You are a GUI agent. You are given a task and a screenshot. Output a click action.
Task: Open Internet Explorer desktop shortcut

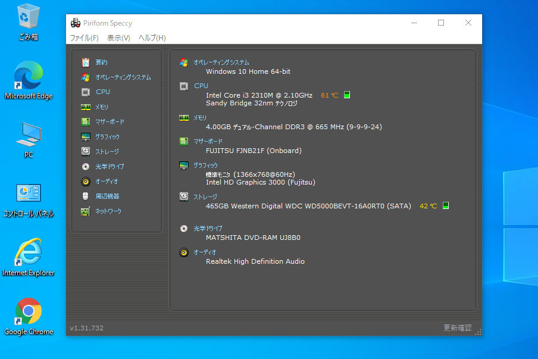coord(29,257)
